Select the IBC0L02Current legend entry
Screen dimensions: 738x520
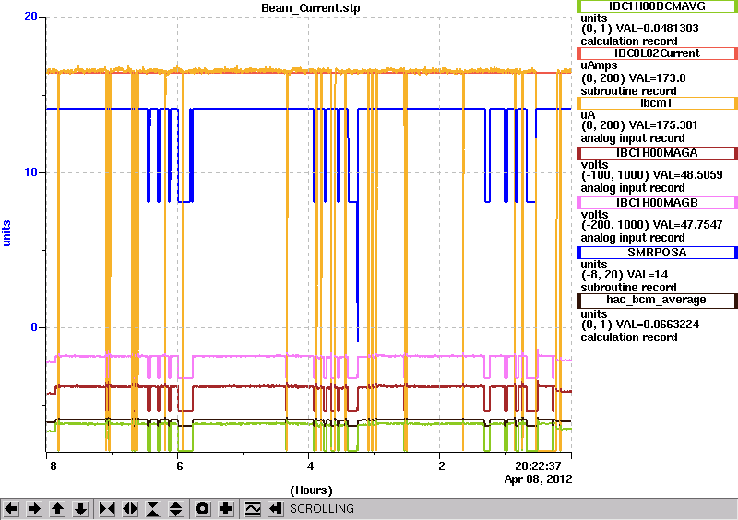click(x=657, y=53)
